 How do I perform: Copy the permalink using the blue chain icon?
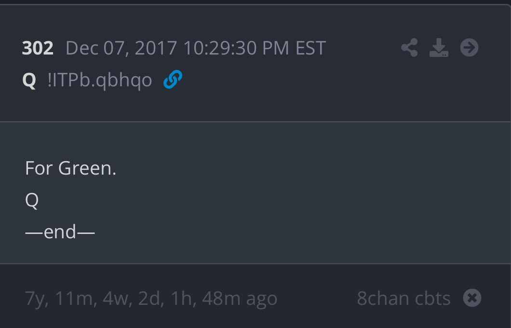[x=173, y=80]
